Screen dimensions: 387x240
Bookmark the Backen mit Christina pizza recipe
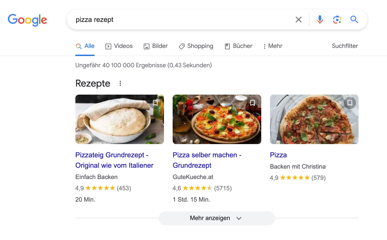pos(350,103)
